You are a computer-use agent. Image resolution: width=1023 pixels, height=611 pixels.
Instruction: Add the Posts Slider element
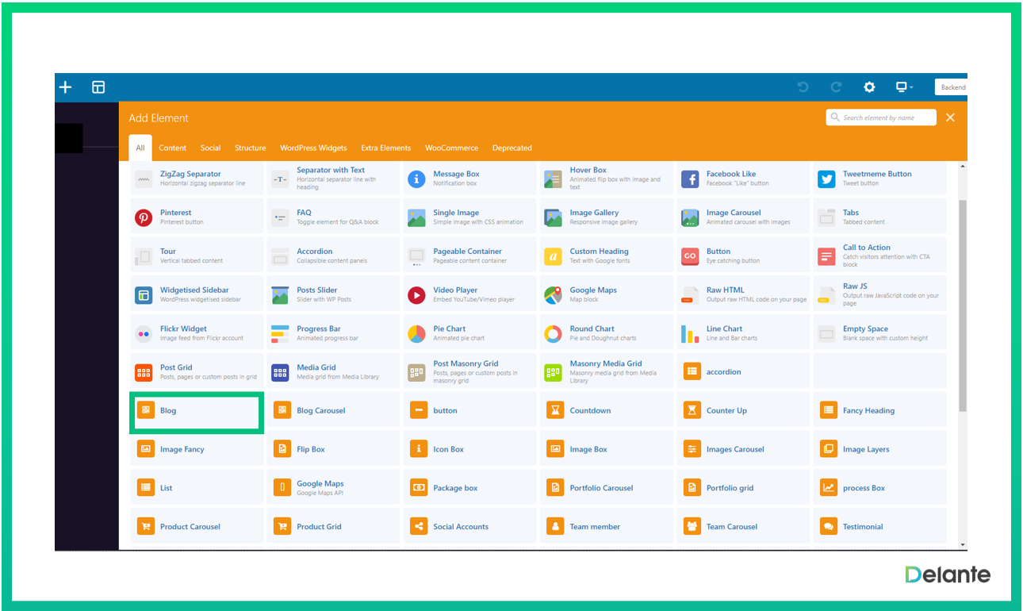pyautogui.click(x=333, y=294)
